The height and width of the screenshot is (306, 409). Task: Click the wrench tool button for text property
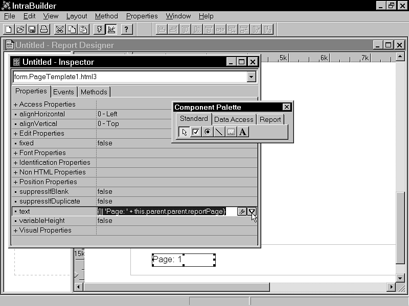[x=242, y=211]
